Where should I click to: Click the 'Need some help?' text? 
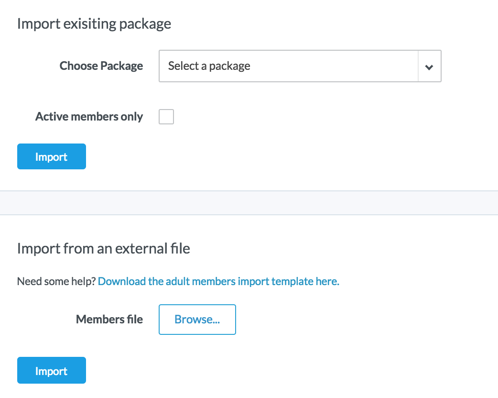pyautogui.click(x=56, y=281)
